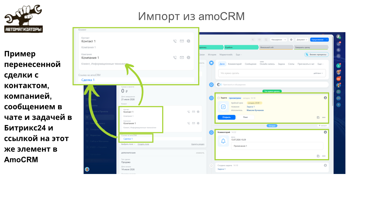The height and width of the screenshot is (206, 366).
Task: Click the Удалить раздел link
Action: 198,144
